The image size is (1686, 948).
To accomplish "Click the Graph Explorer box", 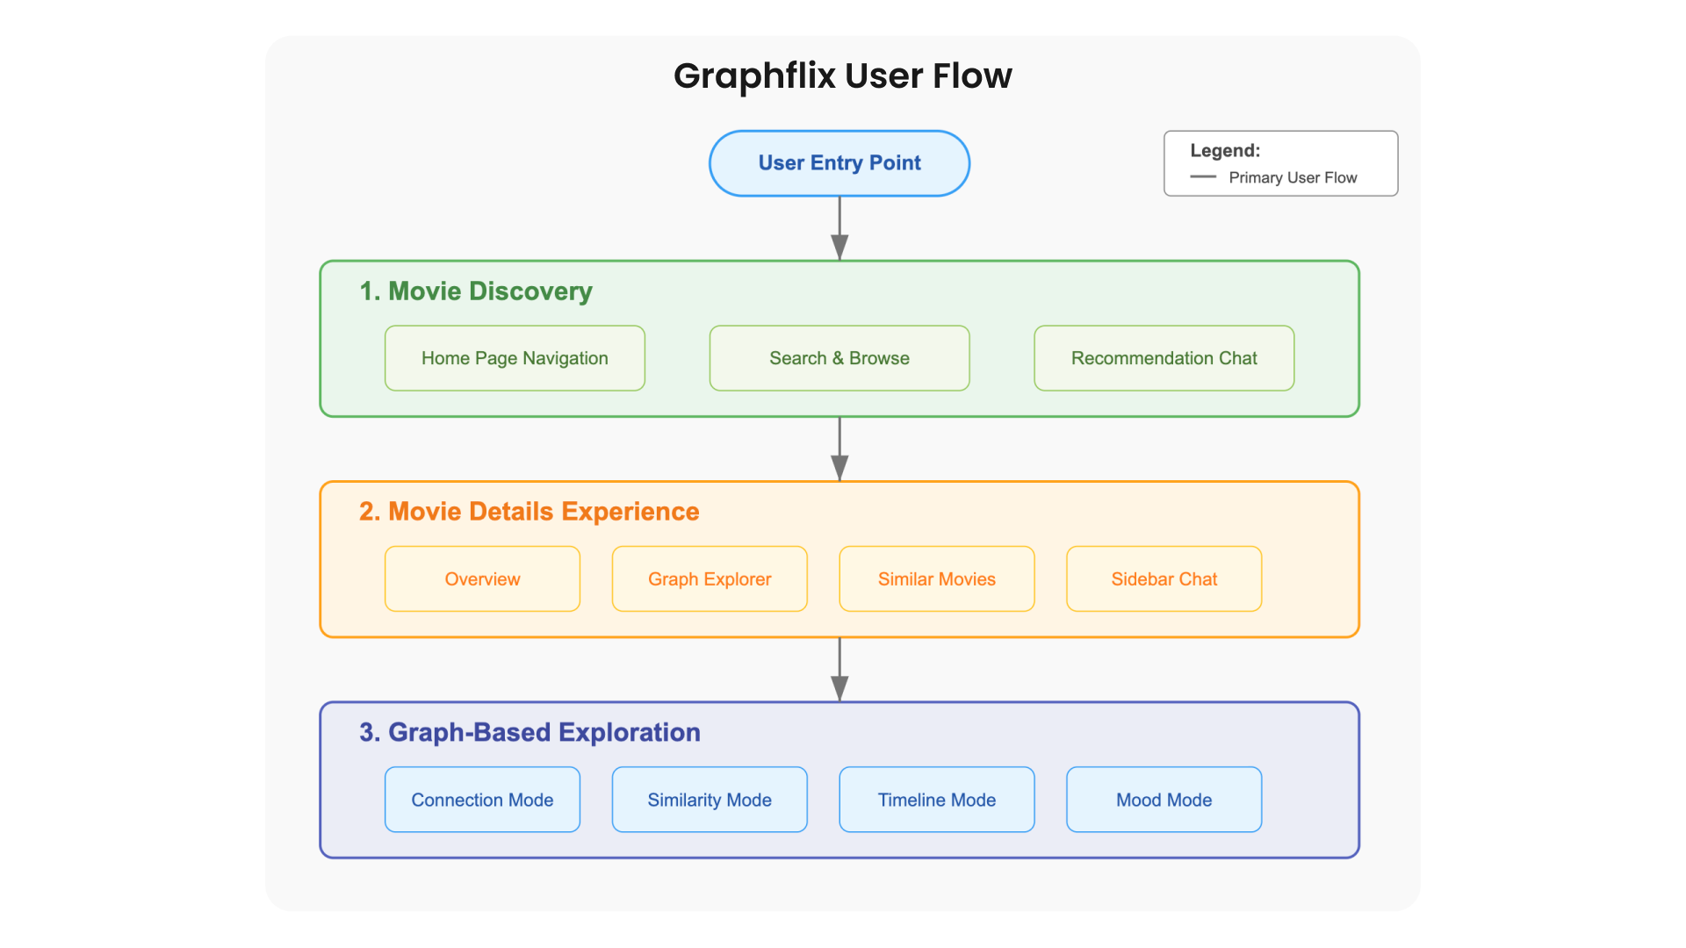I will pos(710,579).
